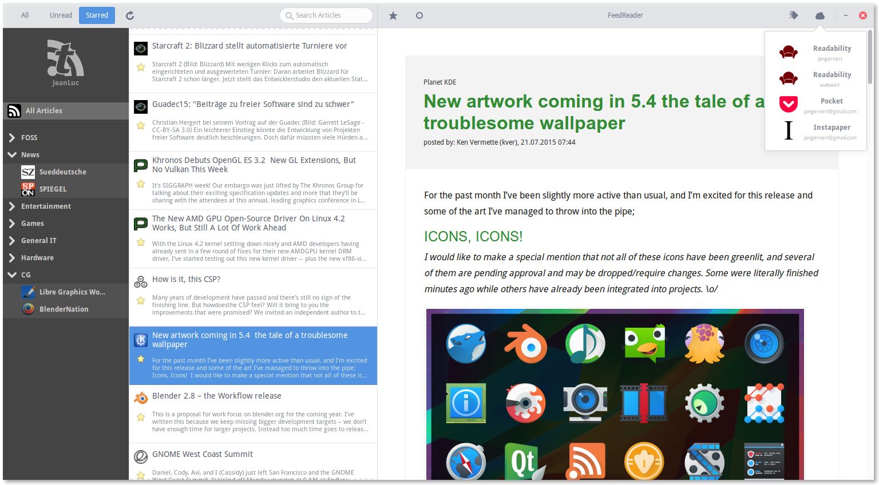Collapse the News category

pyautogui.click(x=11, y=154)
